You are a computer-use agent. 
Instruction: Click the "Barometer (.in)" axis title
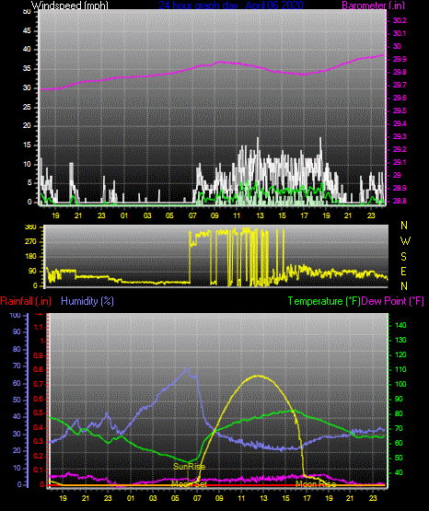373,6
